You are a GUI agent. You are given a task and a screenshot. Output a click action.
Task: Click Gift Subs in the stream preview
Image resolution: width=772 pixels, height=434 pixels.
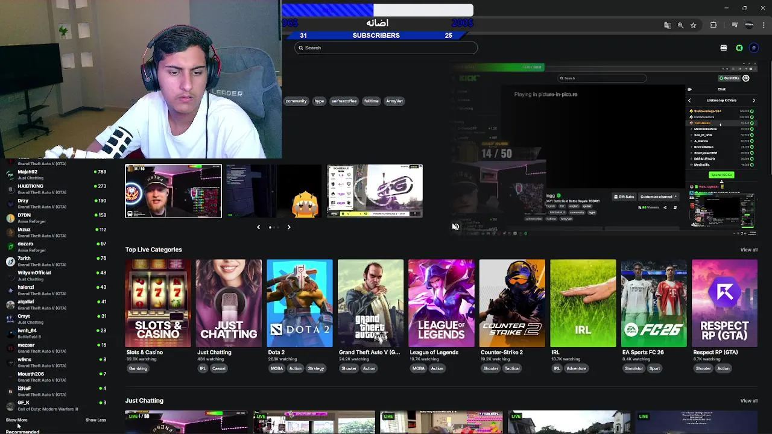[624, 197]
